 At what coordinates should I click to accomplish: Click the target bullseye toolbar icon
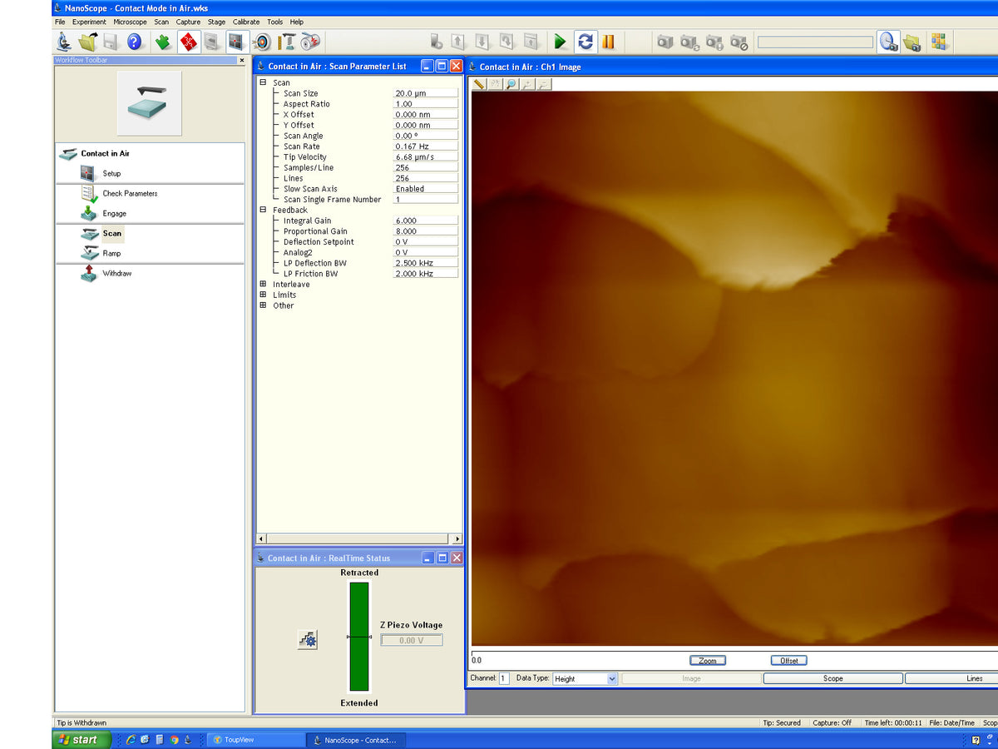pyautogui.click(x=262, y=42)
